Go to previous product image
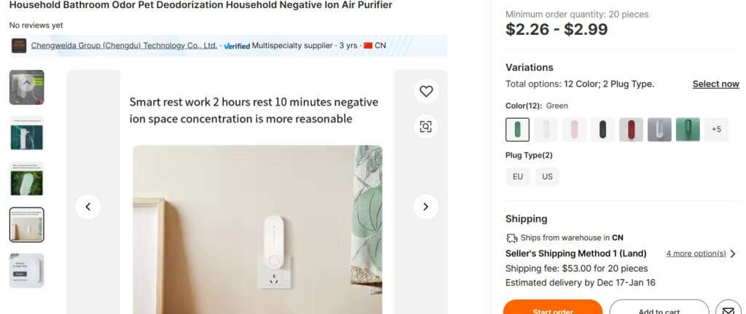 (88, 207)
